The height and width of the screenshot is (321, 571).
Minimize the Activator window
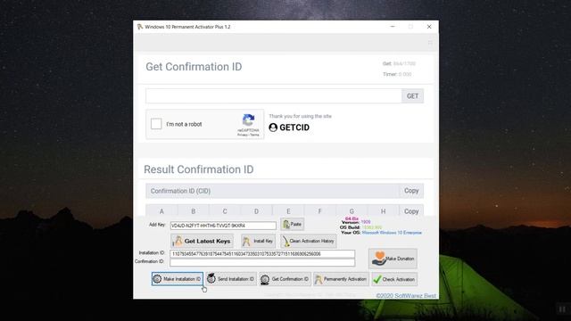[393, 27]
